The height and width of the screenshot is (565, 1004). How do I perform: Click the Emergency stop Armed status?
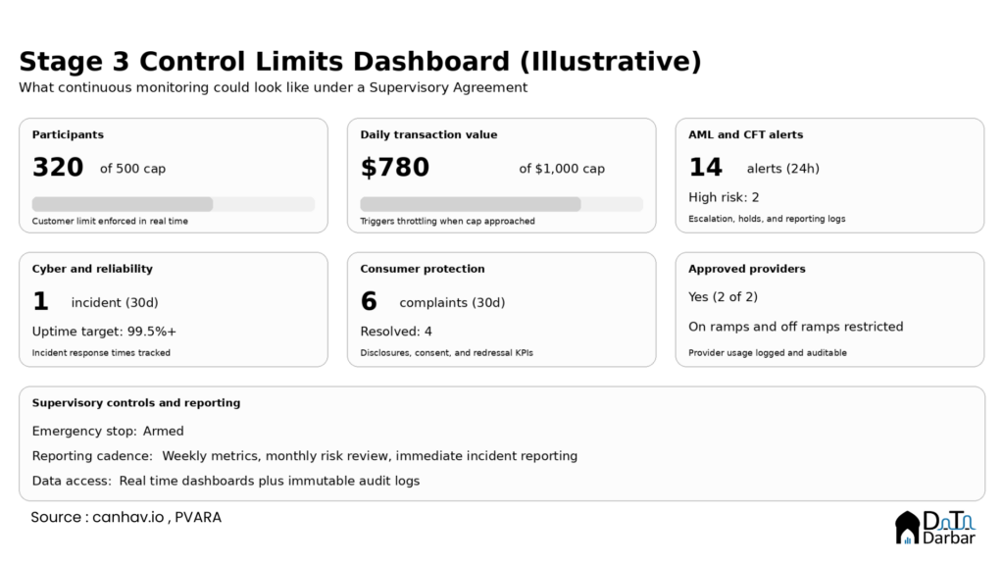click(108, 431)
